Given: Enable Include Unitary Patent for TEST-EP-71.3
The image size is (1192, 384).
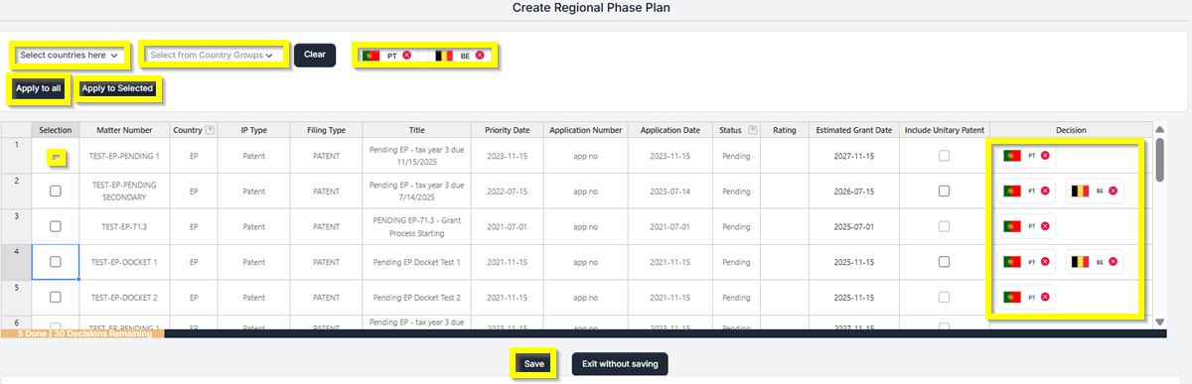Looking at the screenshot, I should coord(944,227).
